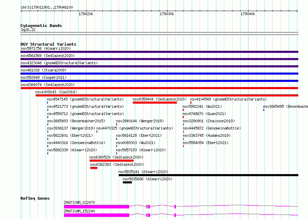Open nsv4748670 (Quan2021) variant

204,114
